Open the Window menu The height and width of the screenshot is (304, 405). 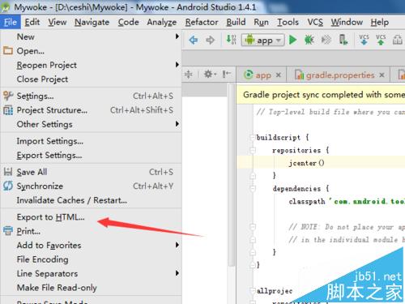point(347,22)
